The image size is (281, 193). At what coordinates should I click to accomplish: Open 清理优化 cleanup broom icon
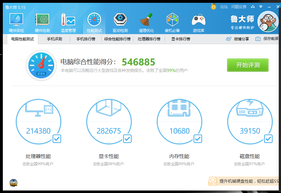tap(146, 22)
